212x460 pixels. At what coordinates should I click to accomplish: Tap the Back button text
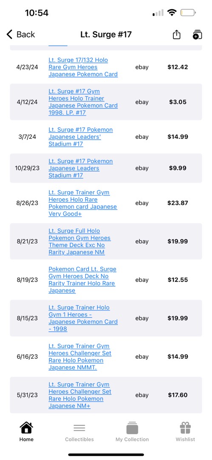[25, 34]
